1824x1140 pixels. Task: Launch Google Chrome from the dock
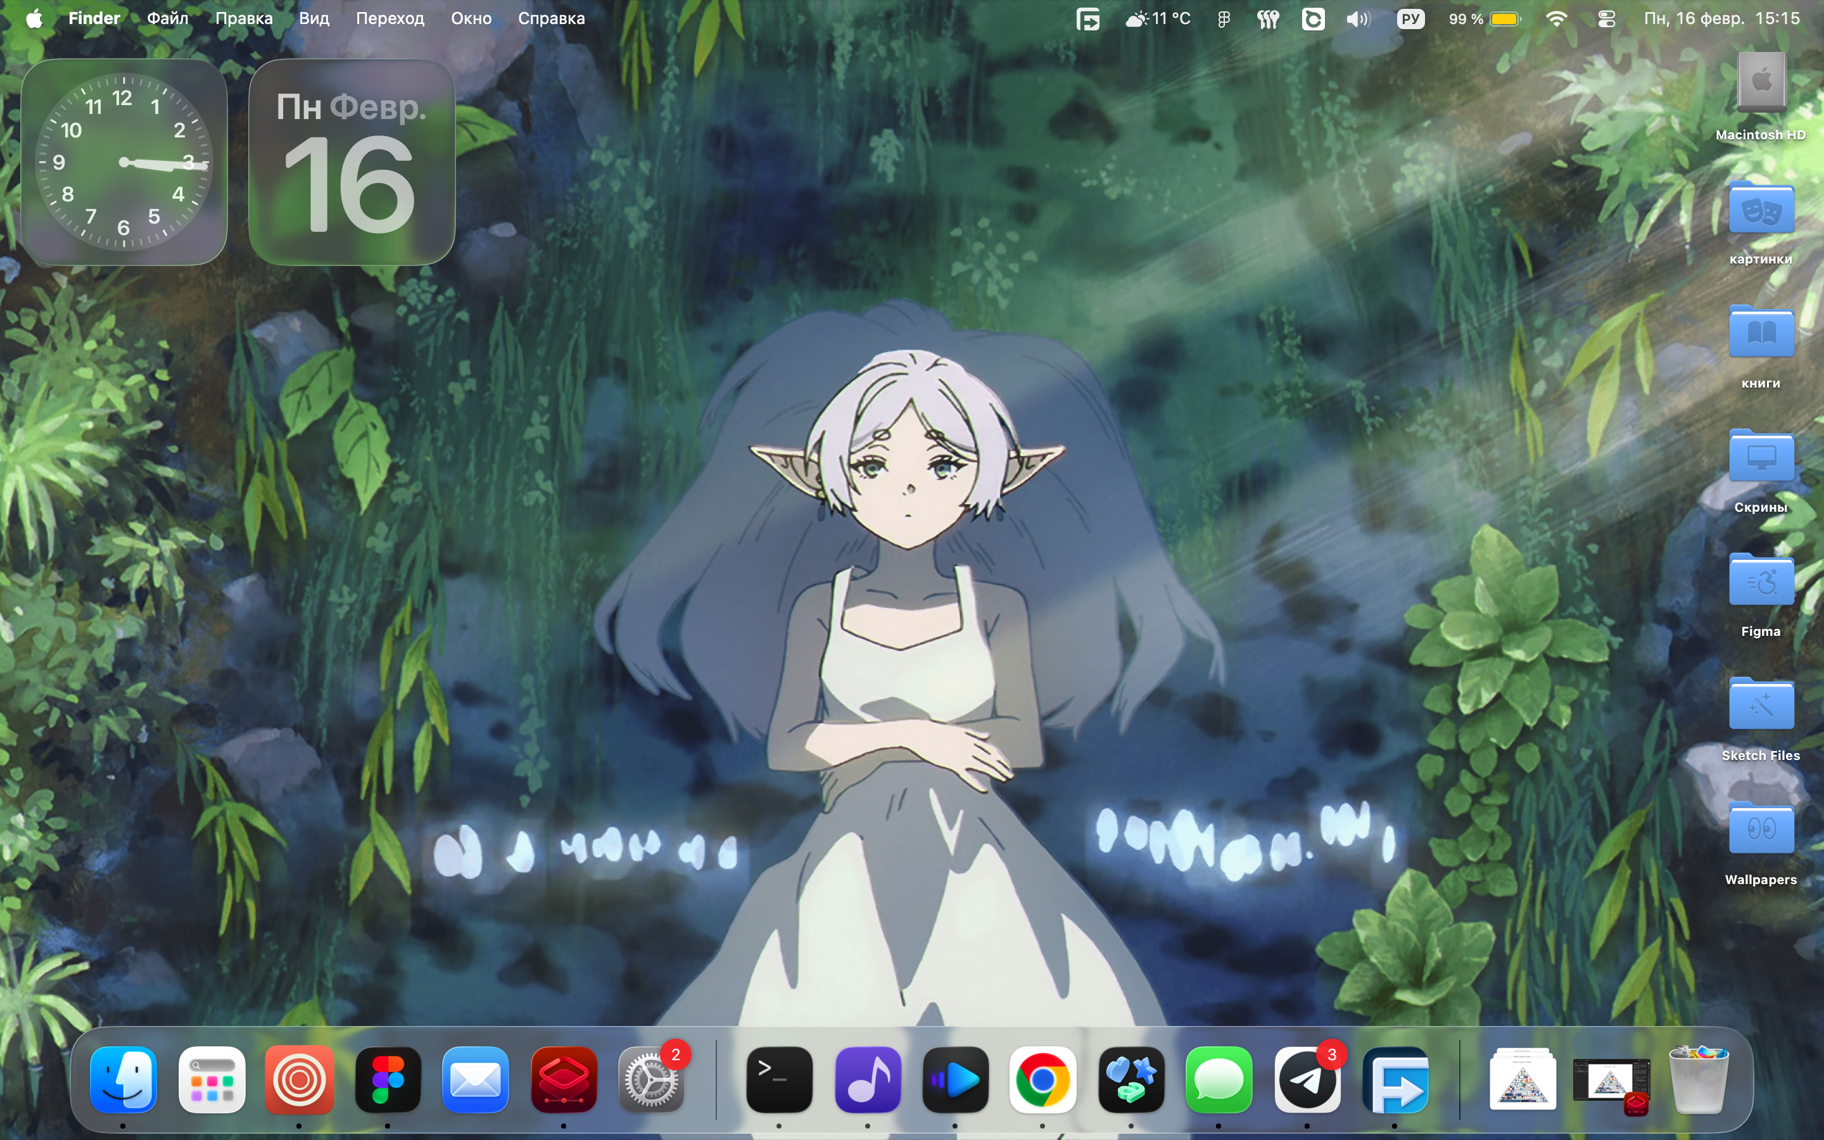1042,1080
